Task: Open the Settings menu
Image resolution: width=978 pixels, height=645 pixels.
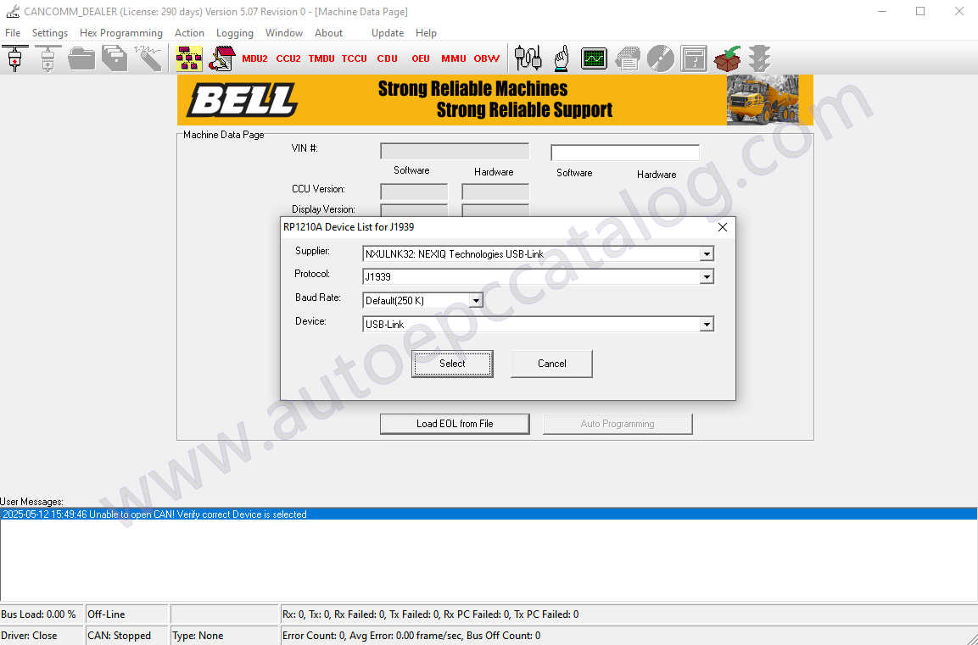Action: tap(50, 33)
